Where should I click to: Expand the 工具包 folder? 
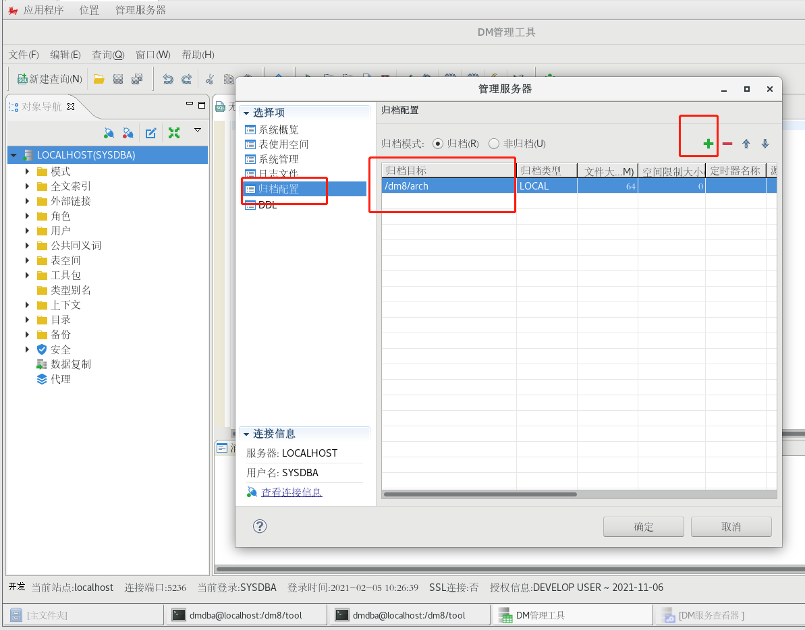(x=27, y=275)
